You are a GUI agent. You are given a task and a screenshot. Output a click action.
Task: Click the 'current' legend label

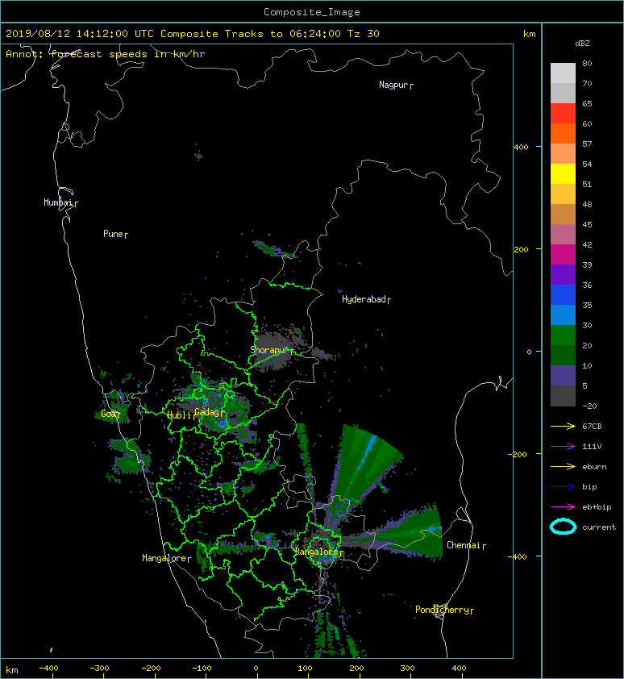(x=599, y=527)
